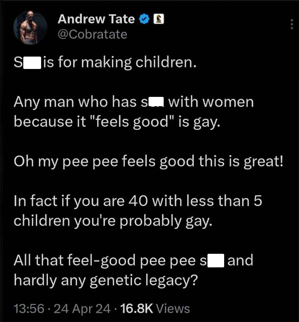Click the 16.8K view count number
Screen dimensions: 299x322
138,308
